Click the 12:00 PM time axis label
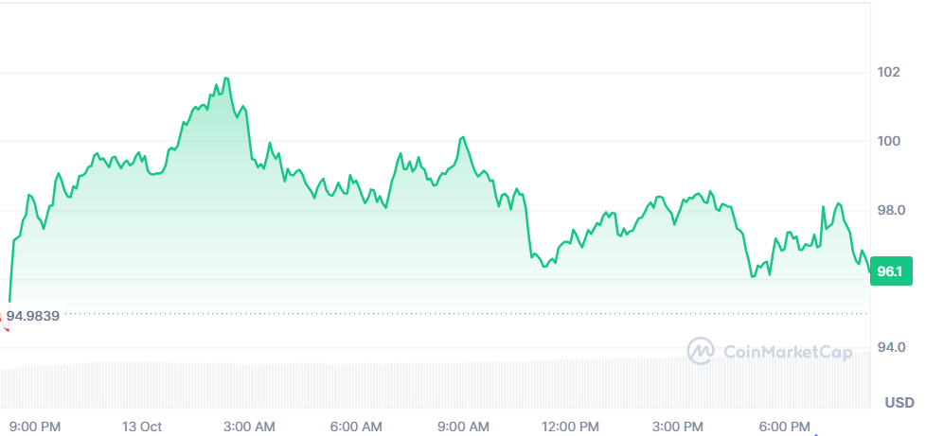The height and width of the screenshot is (436, 926). click(x=571, y=427)
